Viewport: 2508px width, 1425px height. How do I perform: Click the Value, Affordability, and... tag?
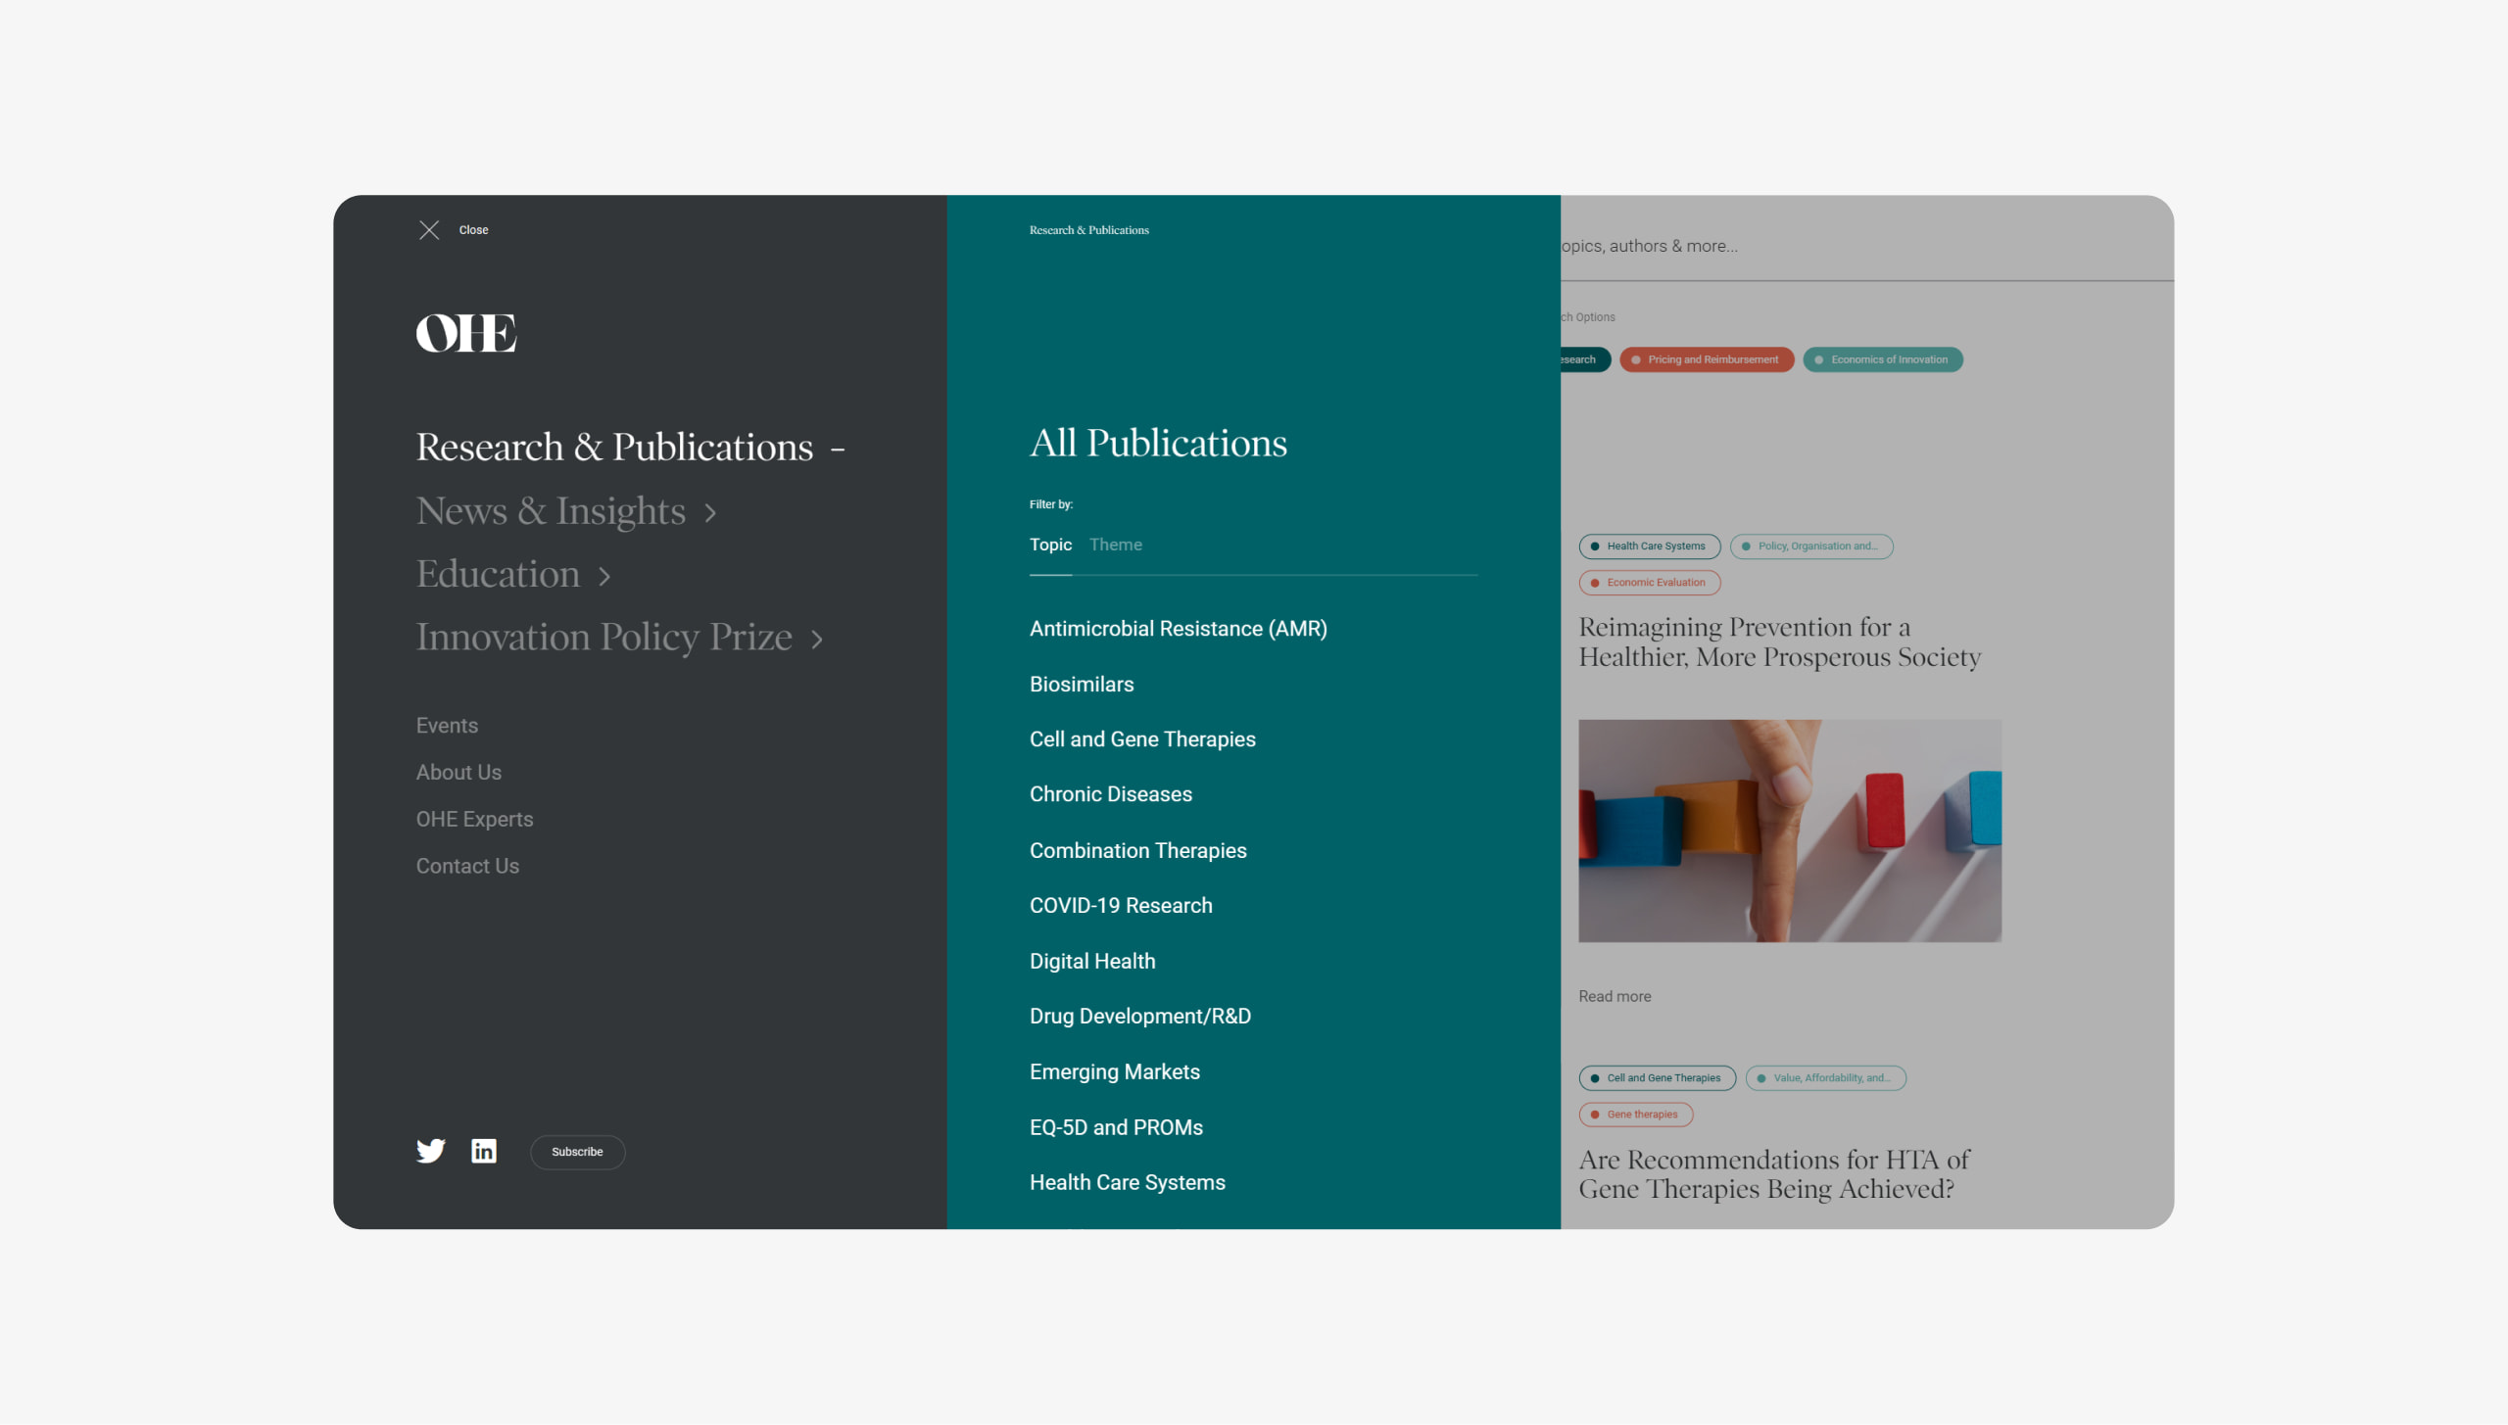click(1825, 1078)
